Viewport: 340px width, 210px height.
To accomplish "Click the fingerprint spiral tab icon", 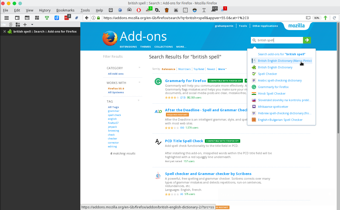I will tap(11, 24).
